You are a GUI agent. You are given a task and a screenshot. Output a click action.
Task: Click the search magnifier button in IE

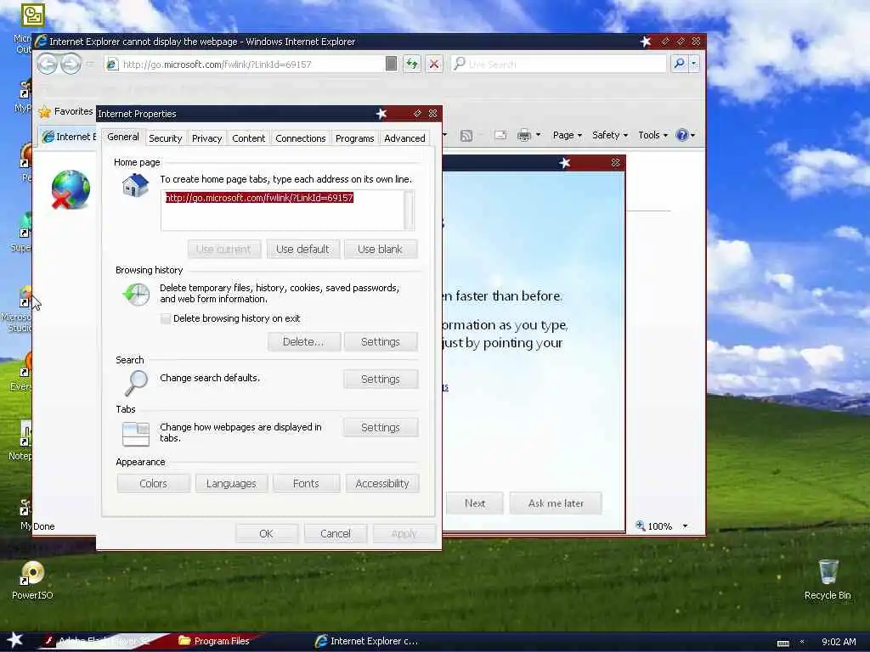pos(679,64)
